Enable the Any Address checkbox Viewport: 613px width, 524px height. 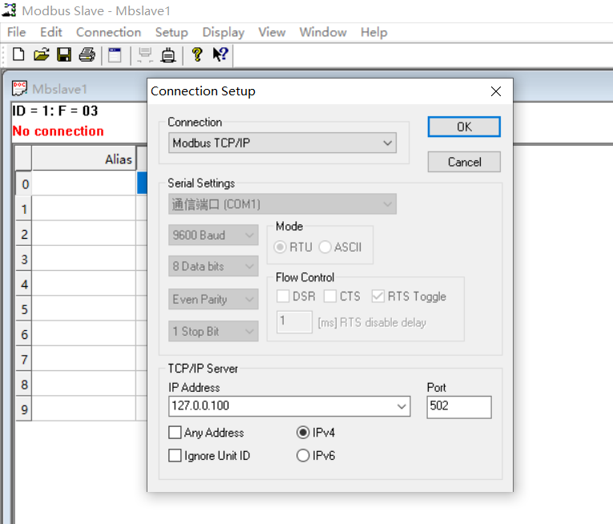pos(175,433)
